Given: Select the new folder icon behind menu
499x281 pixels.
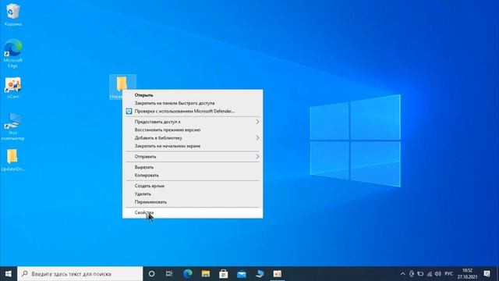Looking at the screenshot, I should coord(122,84).
